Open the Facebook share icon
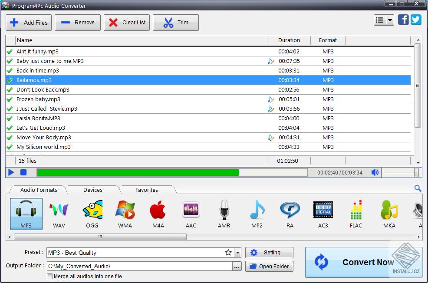The height and width of the screenshot is (283, 428). 403,20
